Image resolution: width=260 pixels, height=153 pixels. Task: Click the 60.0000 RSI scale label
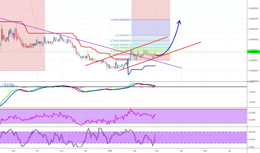[x=252, y=113]
